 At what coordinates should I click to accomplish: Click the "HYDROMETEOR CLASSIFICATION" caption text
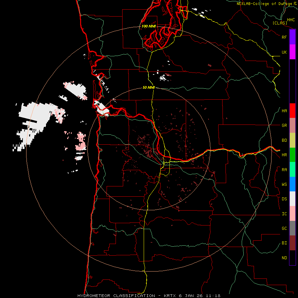click(116, 296)
